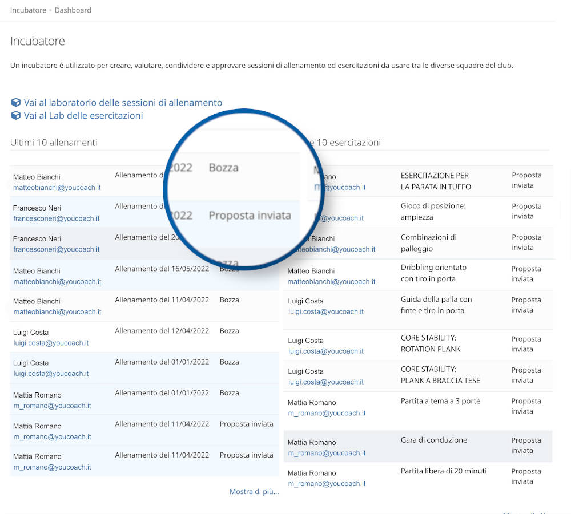Select the 'Dashboard' breadcrumb item
571x514 pixels.
[x=73, y=10]
